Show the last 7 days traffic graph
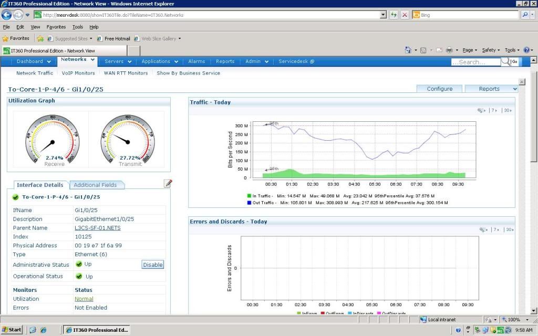The image size is (538, 336). [x=494, y=110]
